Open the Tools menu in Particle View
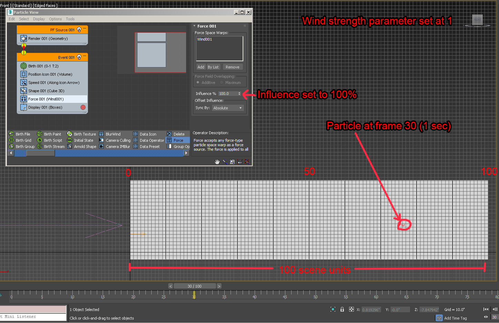 70,19
